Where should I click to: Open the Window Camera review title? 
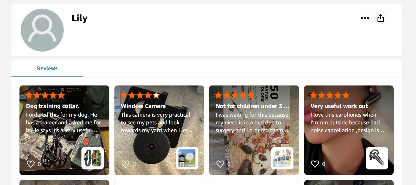(143, 106)
